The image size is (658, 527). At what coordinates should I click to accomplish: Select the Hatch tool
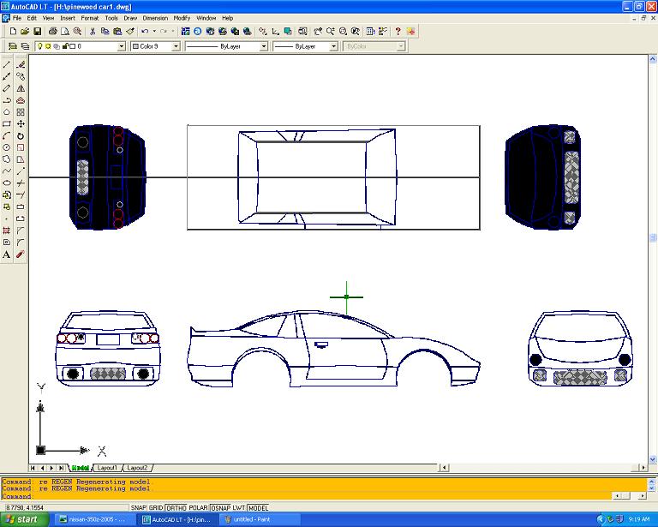[x=7, y=231]
